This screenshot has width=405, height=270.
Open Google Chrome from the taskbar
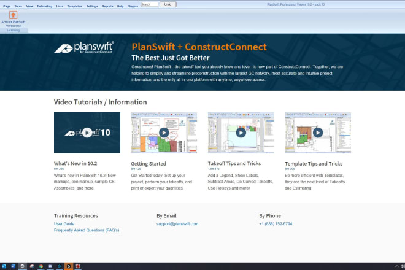pos(41,266)
